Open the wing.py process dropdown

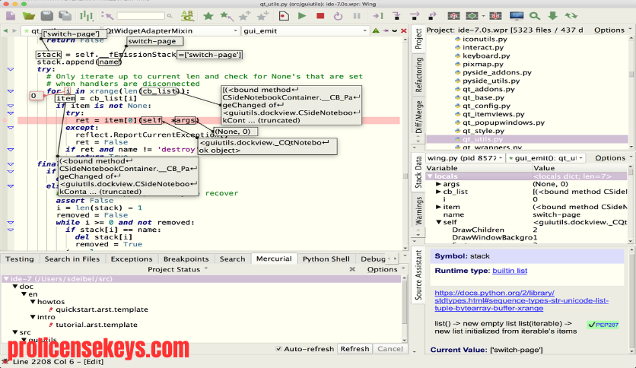(465, 157)
